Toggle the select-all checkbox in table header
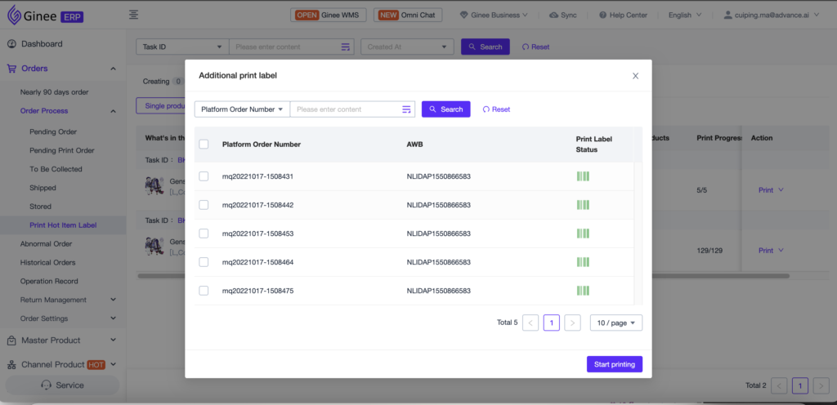This screenshot has height=405, width=837. pos(204,145)
